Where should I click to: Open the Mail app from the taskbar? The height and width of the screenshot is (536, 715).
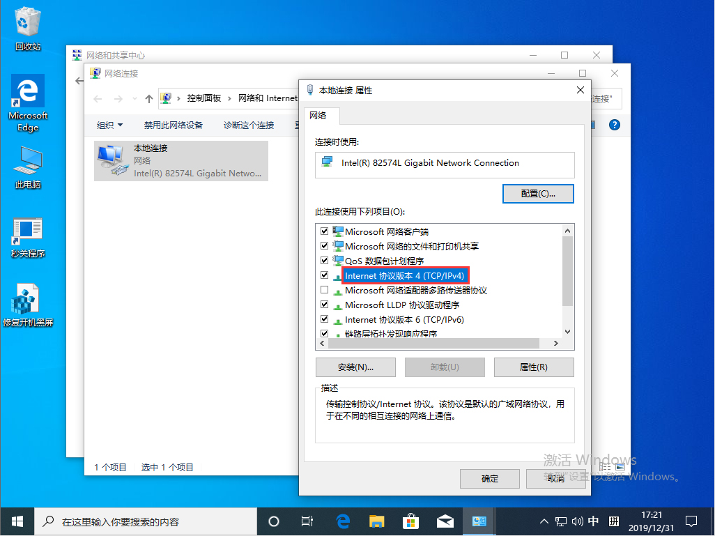(445, 521)
